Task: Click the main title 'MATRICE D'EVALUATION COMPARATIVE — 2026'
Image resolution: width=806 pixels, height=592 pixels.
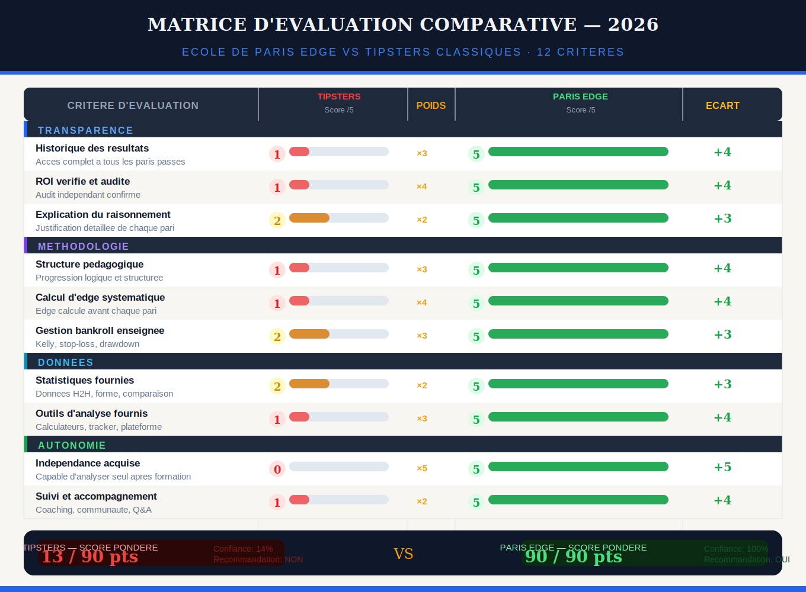Action: (x=403, y=24)
